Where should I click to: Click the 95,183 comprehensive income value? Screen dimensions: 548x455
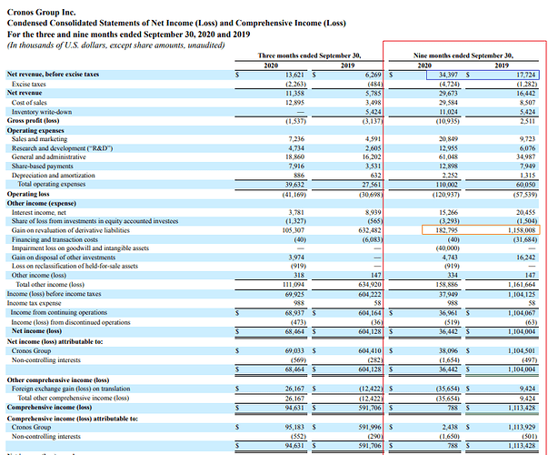tap(294, 427)
